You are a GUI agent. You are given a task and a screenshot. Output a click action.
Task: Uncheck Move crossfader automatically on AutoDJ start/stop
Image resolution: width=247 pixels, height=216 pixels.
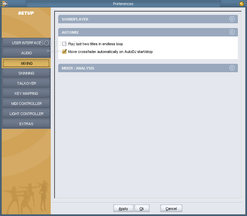click(x=64, y=52)
